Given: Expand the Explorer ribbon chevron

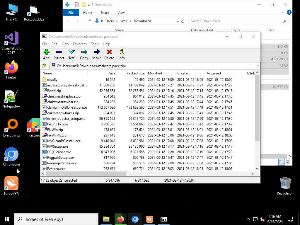Looking at the screenshot, I should (x=283, y=12).
